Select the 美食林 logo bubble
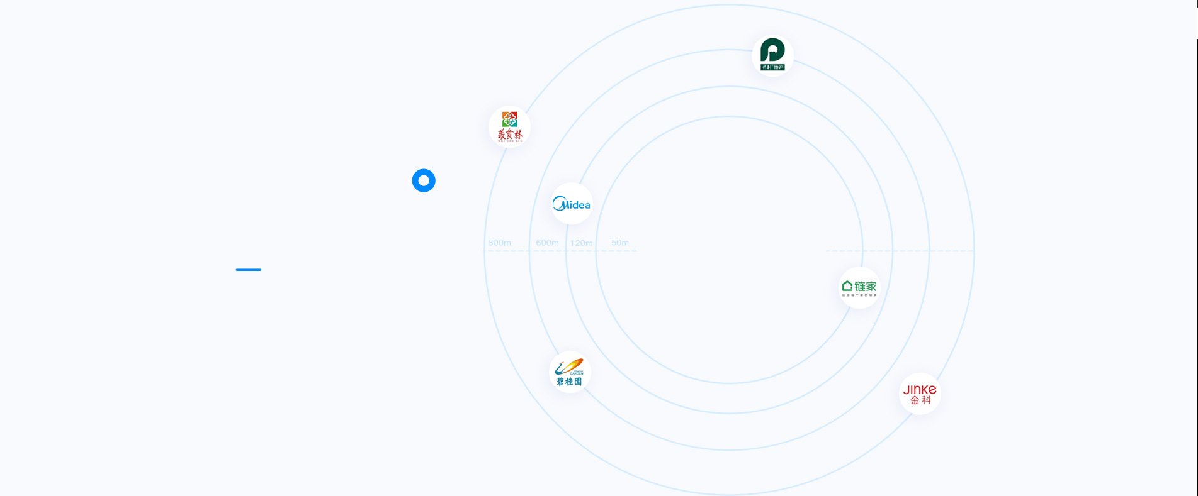The height and width of the screenshot is (496, 1198). (x=509, y=127)
